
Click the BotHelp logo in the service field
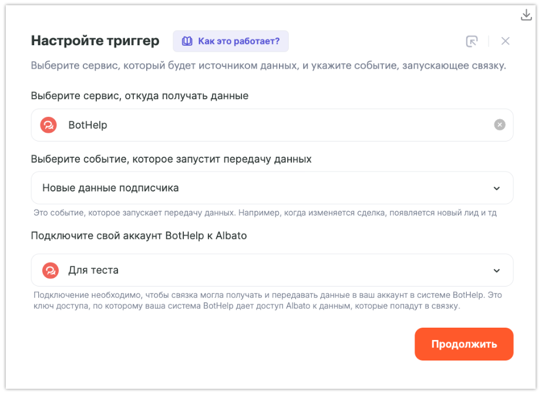(x=48, y=125)
